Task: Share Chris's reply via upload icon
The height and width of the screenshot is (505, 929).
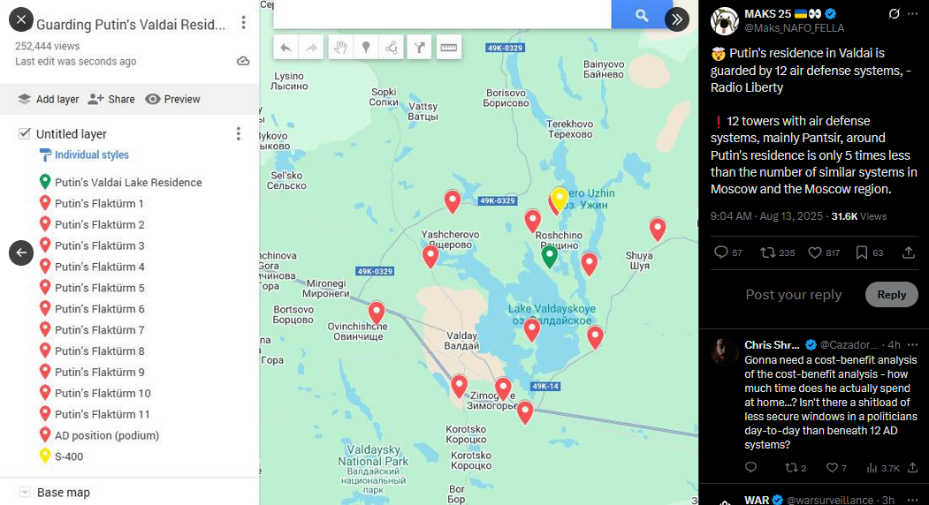Action: (912, 468)
